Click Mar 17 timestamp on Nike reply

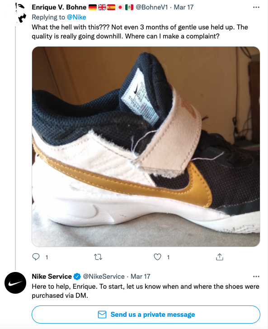(141, 277)
